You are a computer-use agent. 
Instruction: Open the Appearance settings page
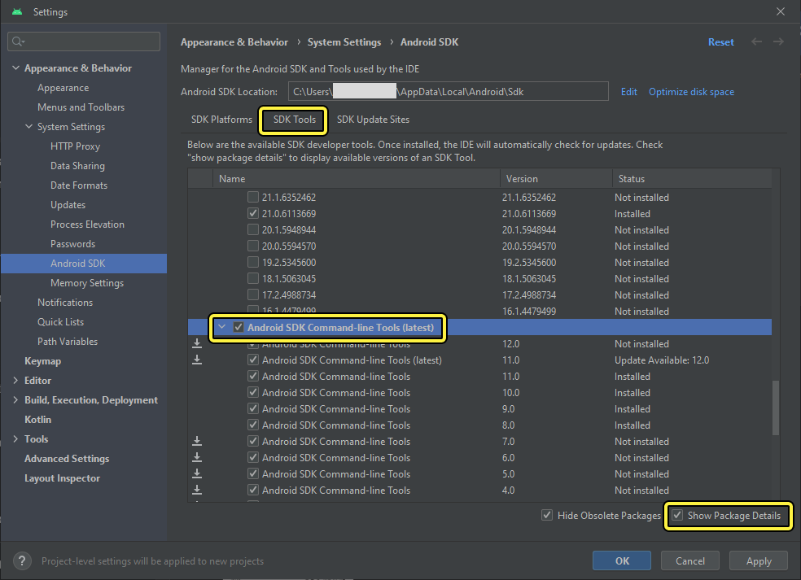tap(63, 88)
